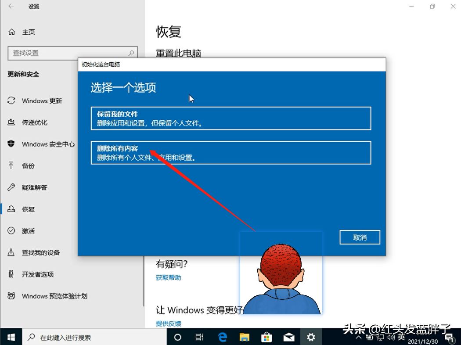Open the 主页 home icon

[x=11, y=32]
